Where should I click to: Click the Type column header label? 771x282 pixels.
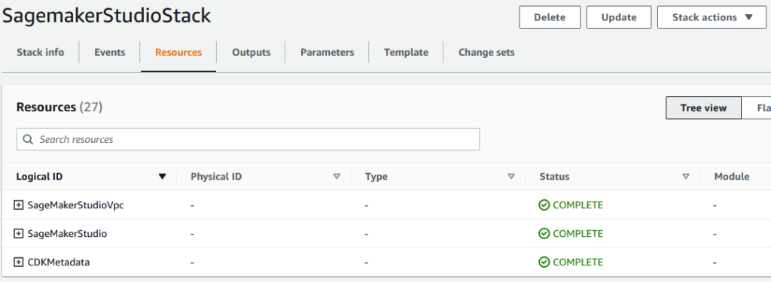[376, 177]
